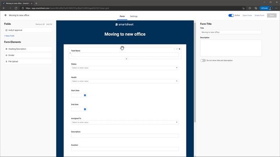This screenshot has width=280, height=157.
Task: Click the Form Title panel heading
Action: 206,24
